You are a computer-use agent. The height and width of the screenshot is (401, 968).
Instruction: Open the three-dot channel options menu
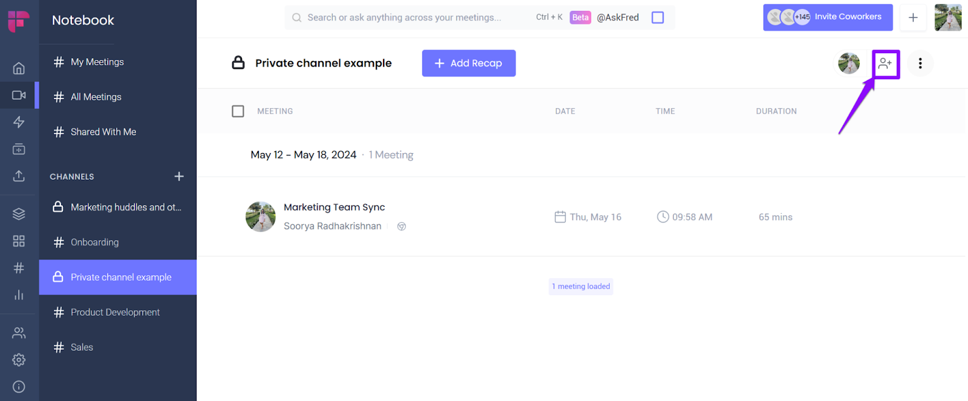coord(920,64)
